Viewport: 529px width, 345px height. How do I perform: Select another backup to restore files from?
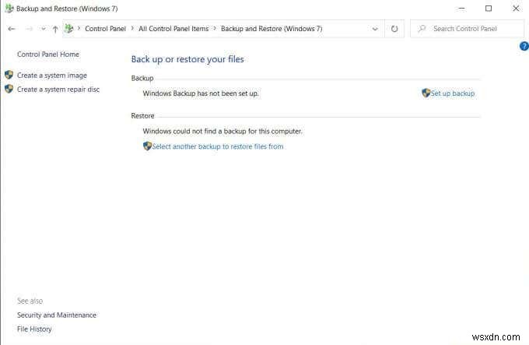(218, 146)
